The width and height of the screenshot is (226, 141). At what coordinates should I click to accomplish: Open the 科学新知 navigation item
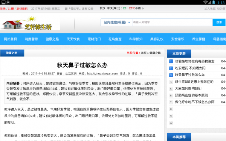pos(136,39)
